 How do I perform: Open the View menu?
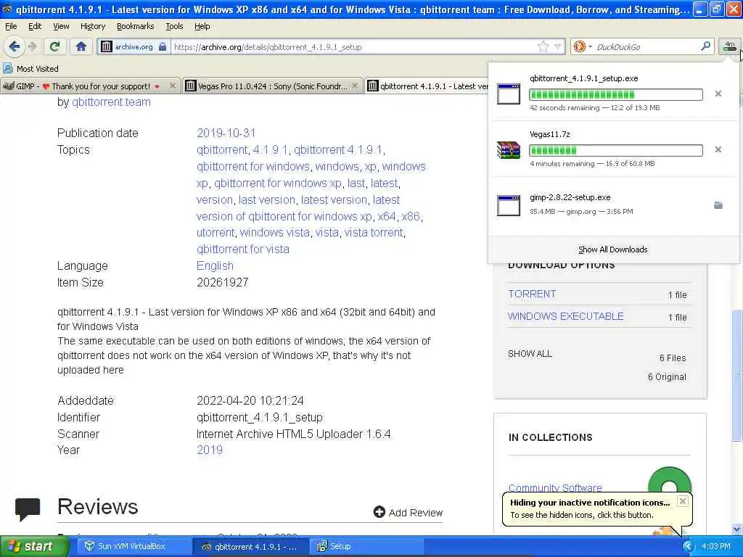click(x=61, y=27)
